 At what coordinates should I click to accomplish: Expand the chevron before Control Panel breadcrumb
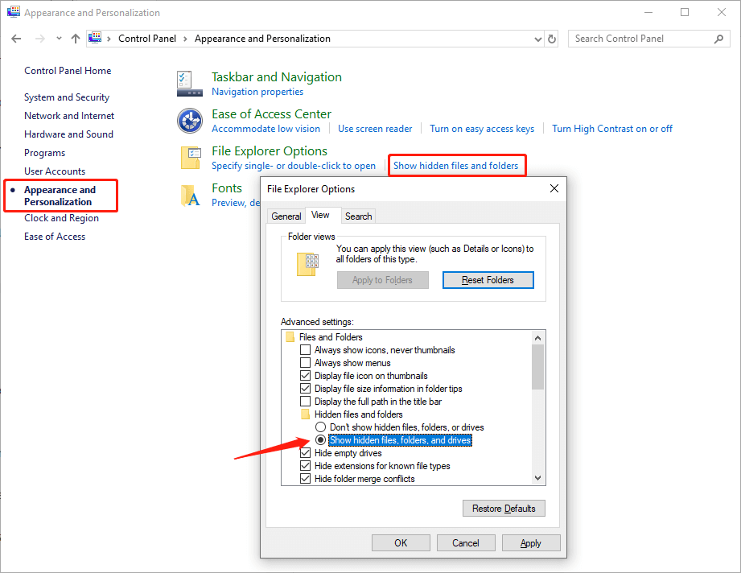[109, 39]
